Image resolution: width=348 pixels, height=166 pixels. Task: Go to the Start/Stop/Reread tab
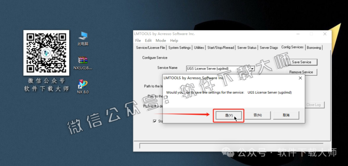[221, 48]
